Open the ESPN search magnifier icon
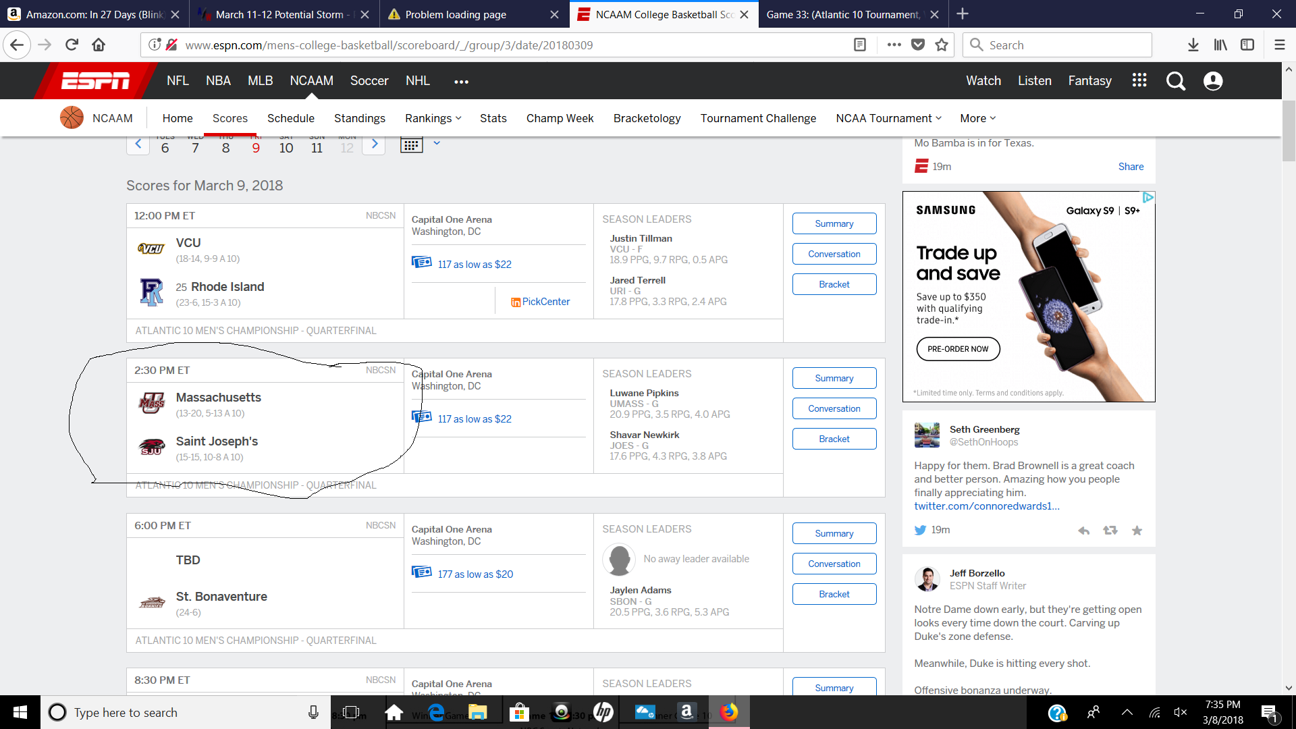This screenshot has height=729, width=1296. (1176, 81)
